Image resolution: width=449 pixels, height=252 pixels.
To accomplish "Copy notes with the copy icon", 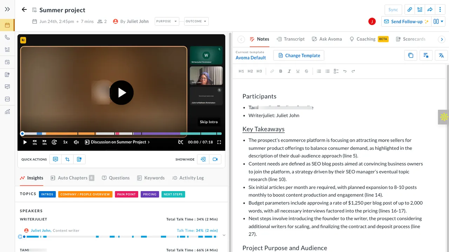I will click(x=411, y=55).
